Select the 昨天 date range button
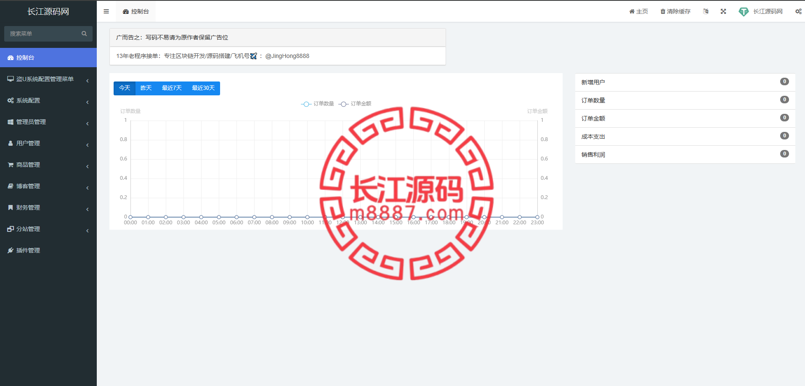Viewport: 805px width, 386px height. (146, 88)
